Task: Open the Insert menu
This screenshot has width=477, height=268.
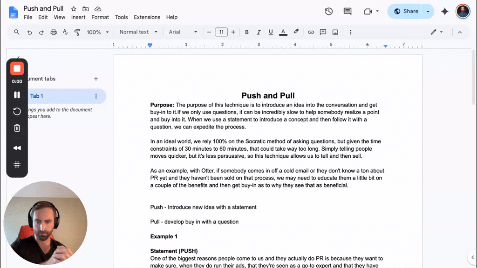Action: tap(78, 17)
